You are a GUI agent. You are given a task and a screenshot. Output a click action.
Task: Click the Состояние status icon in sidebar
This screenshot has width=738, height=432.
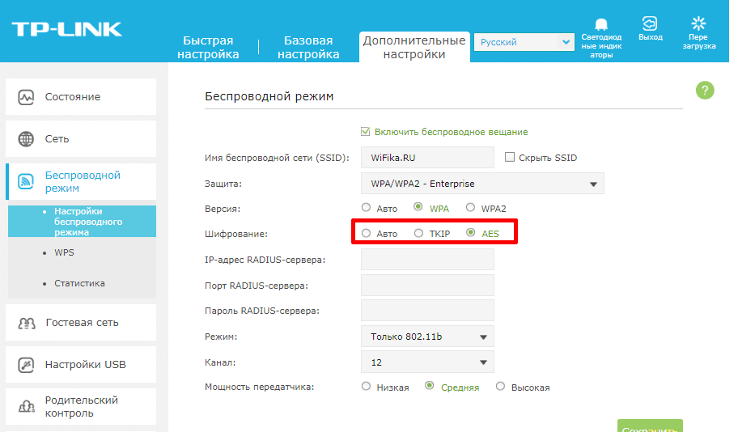click(x=27, y=97)
